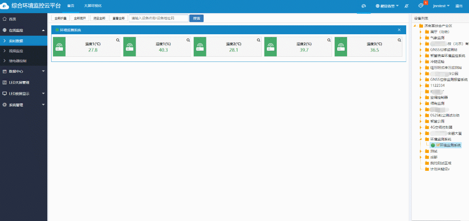Click the palette theme icon in the header

coord(364,6)
